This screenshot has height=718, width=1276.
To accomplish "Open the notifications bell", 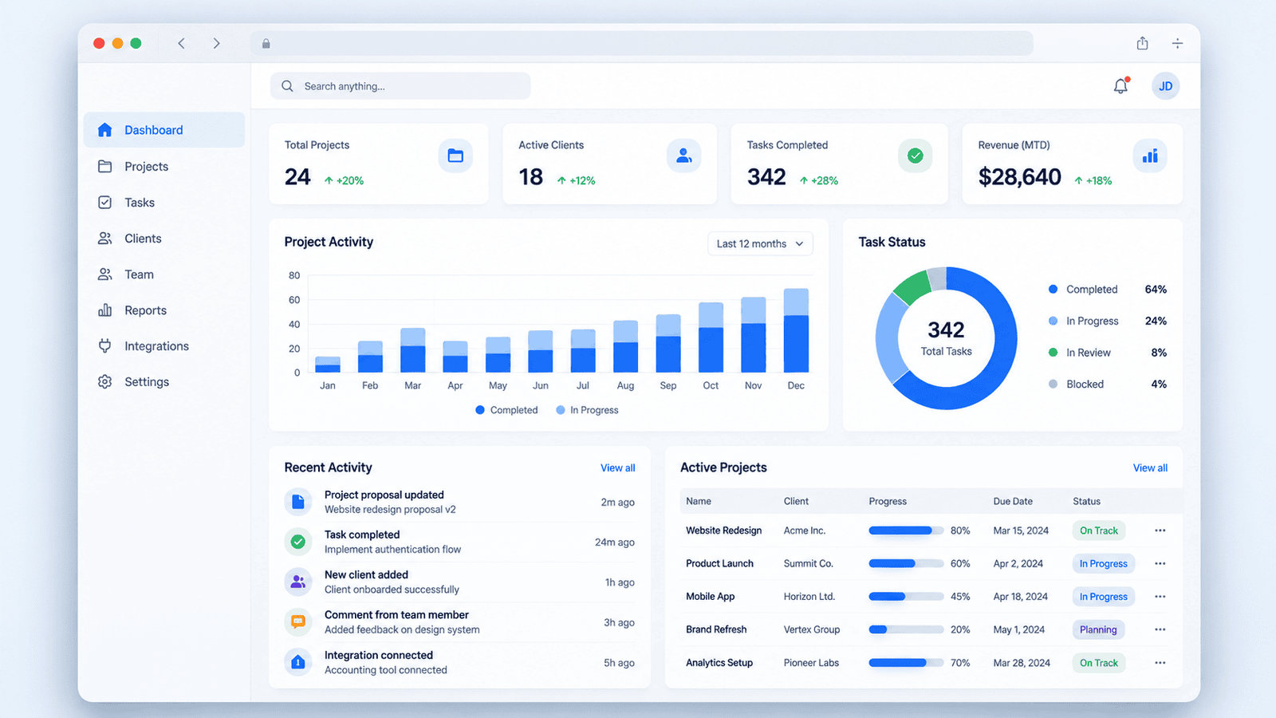I will click(x=1120, y=86).
